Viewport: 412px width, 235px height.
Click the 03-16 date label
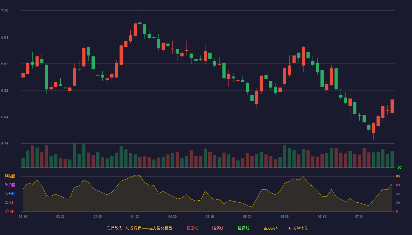(23, 216)
